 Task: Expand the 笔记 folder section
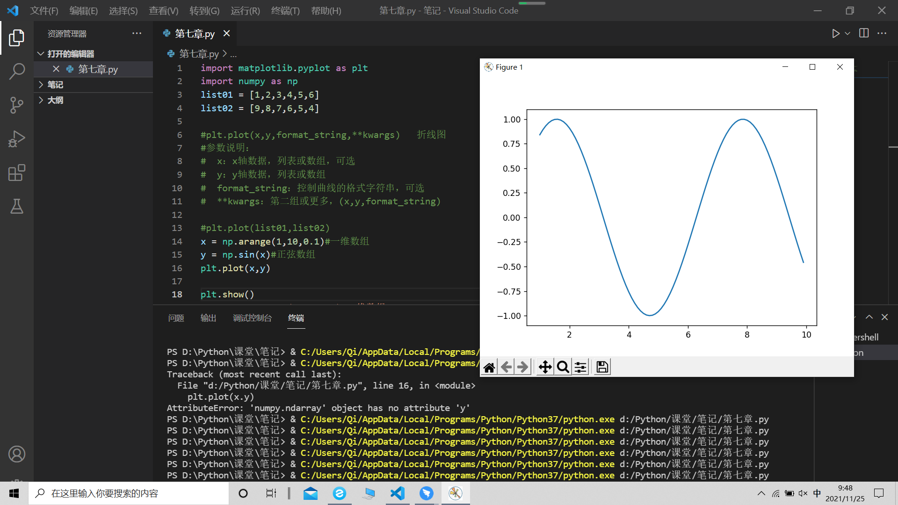[x=55, y=85]
